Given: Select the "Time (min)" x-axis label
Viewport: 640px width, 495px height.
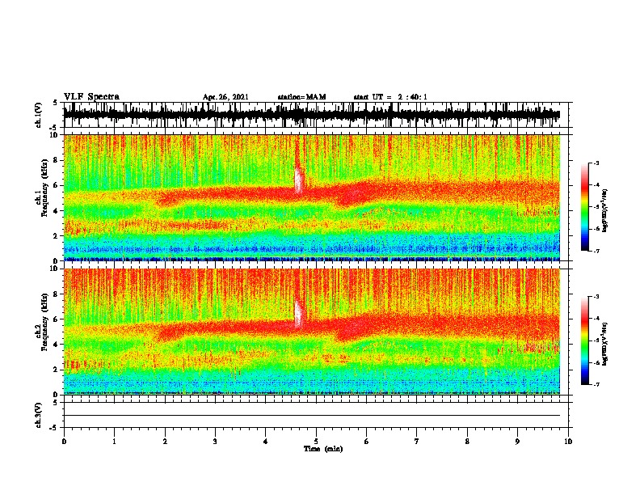Looking at the screenshot, I should click(x=323, y=449).
